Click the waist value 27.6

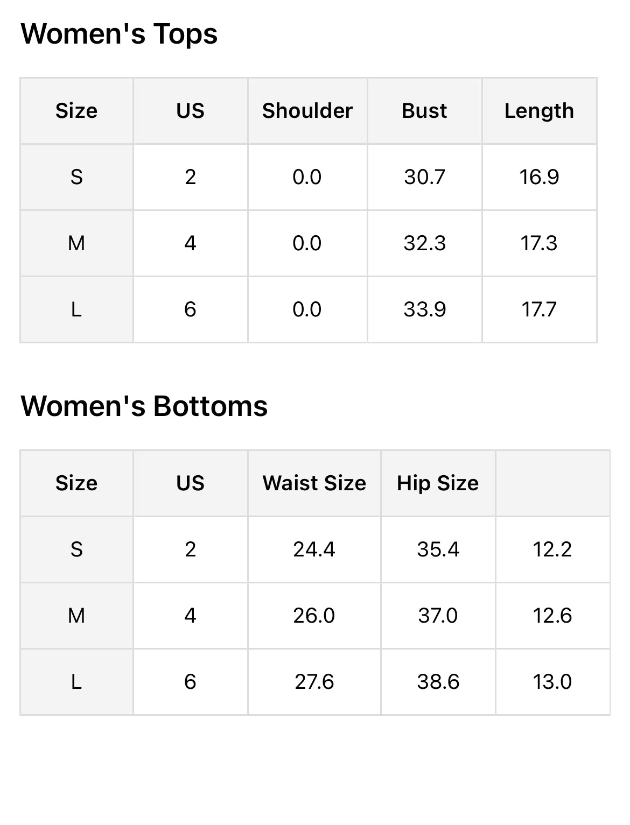click(x=314, y=682)
